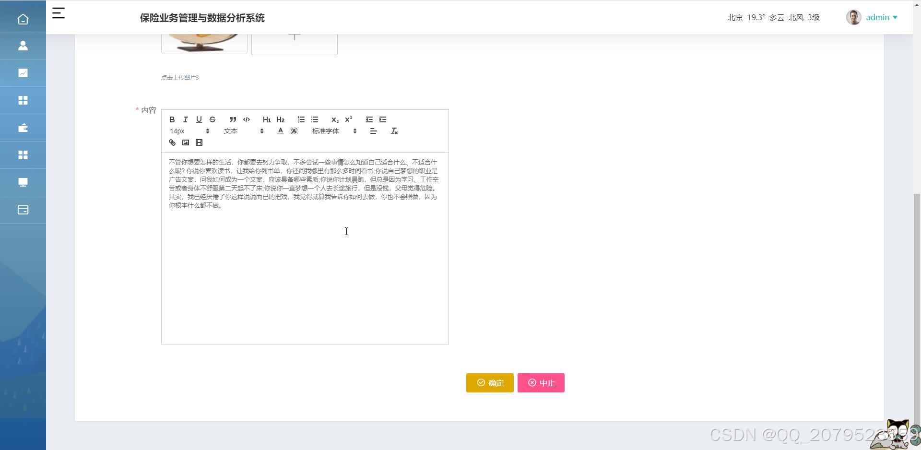
Task: Insert an image into the content
Action: 186,142
